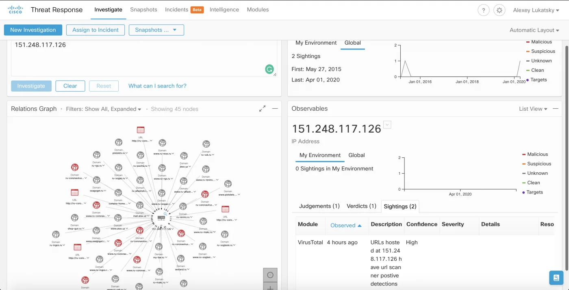Toggle the Malicious legend entry in the Observables panel
Viewport: 569px width, 290px height.
(535, 155)
